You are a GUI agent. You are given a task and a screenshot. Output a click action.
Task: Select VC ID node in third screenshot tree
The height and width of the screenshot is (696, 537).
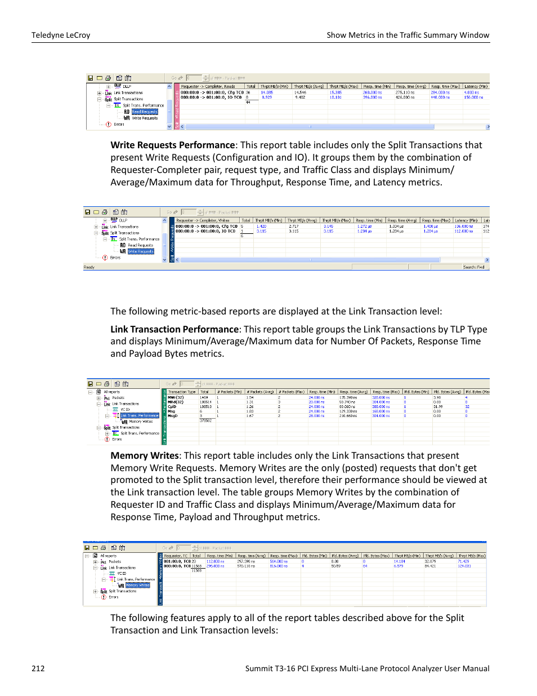(x=125, y=410)
